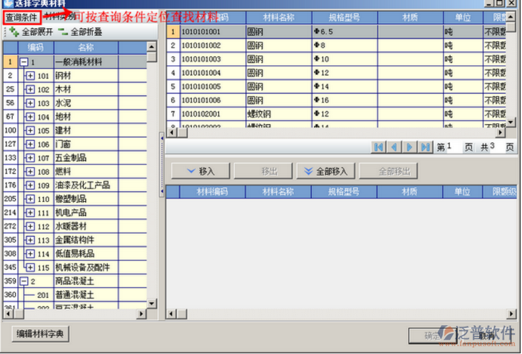The image size is (522, 354).
Task: Go to first page of material list
Action: [378, 147]
